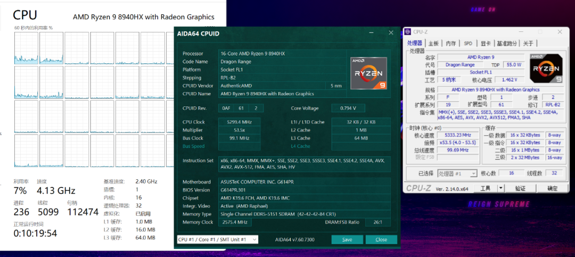Click the 二级 cache value 16 x 1 MBytes
Image resolution: width=575 pixels, height=257 pixels.
[x=525, y=150]
